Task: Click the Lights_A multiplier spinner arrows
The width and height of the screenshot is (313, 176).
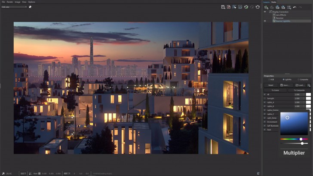Action: tap(304, 102)
